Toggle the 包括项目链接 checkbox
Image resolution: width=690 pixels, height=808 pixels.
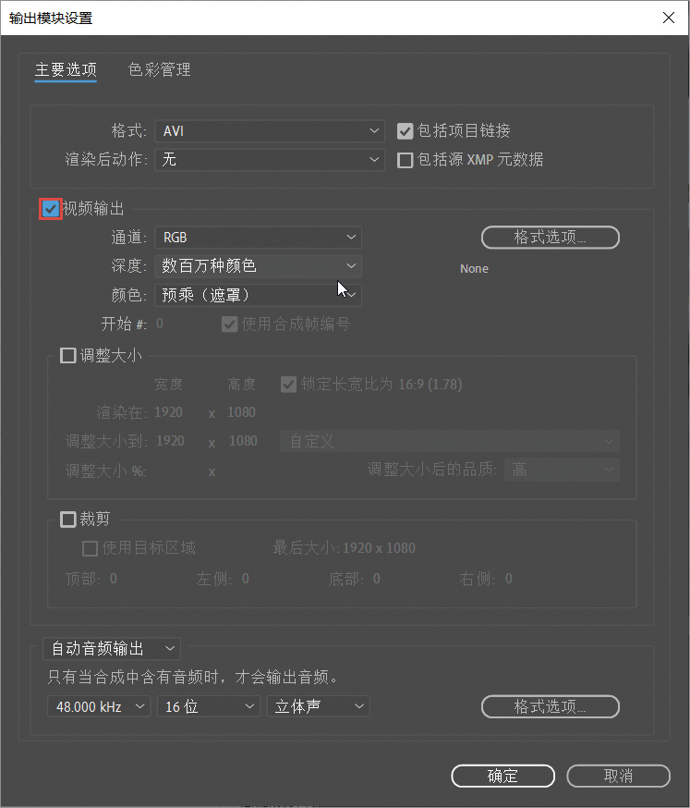(x=406, y=131)
